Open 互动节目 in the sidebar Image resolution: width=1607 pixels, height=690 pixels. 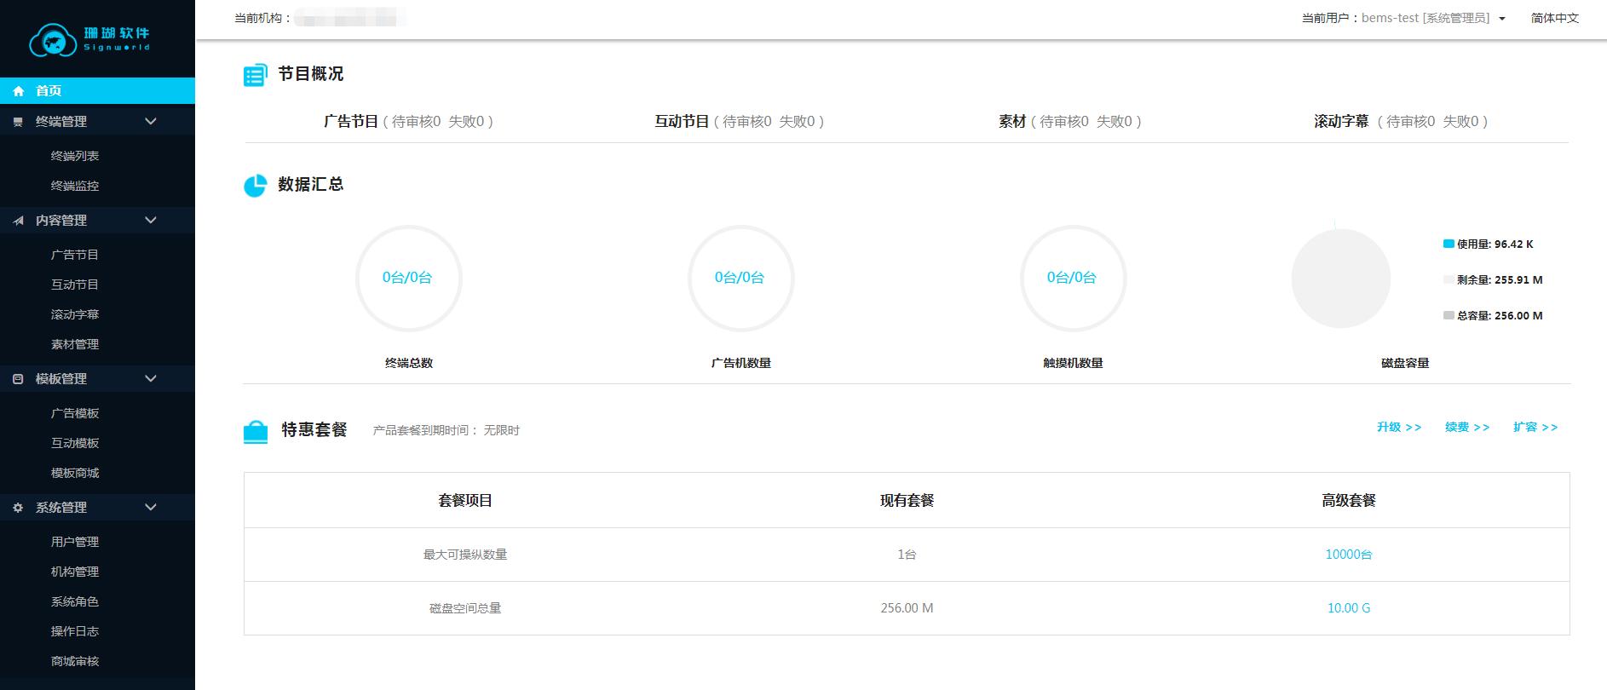75,285
